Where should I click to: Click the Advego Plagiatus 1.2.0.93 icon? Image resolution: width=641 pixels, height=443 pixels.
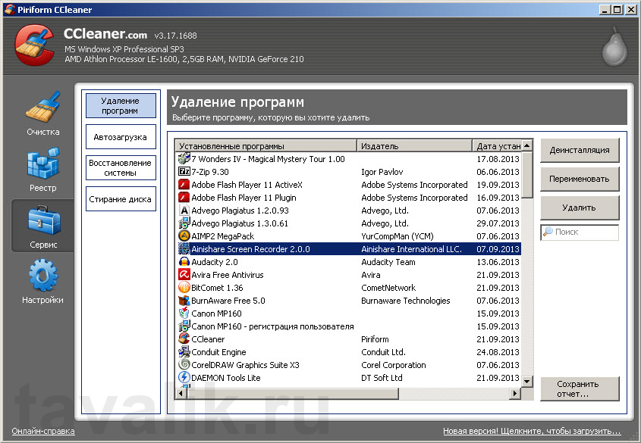[184, 211]
